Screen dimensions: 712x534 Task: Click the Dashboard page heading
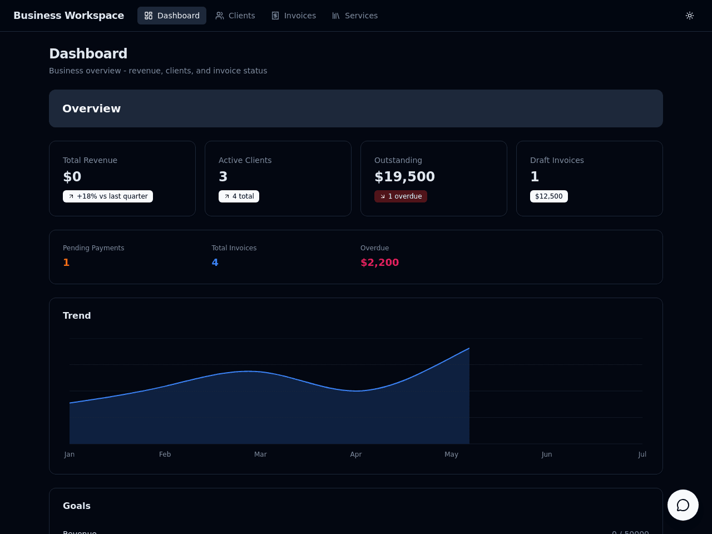coord(88,53)
